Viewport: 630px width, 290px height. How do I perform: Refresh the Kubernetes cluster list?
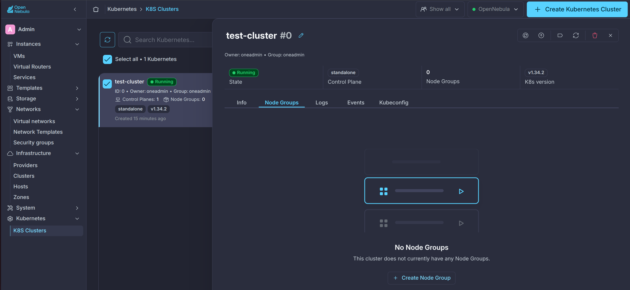point(107,40)
